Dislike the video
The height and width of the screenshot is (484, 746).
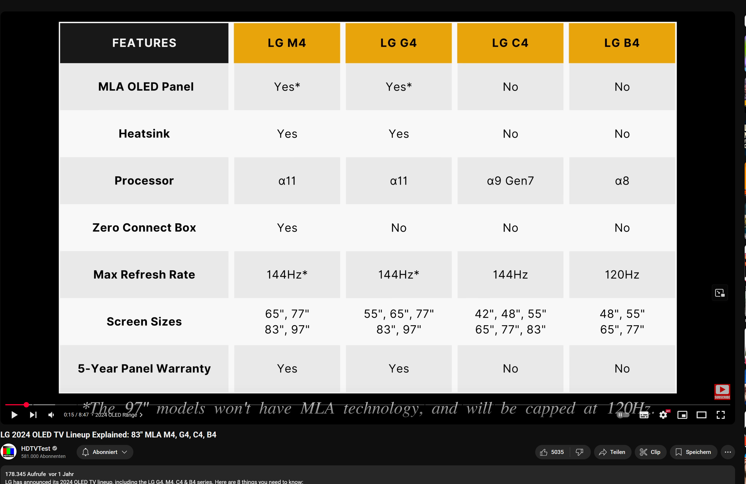point(579,452)
